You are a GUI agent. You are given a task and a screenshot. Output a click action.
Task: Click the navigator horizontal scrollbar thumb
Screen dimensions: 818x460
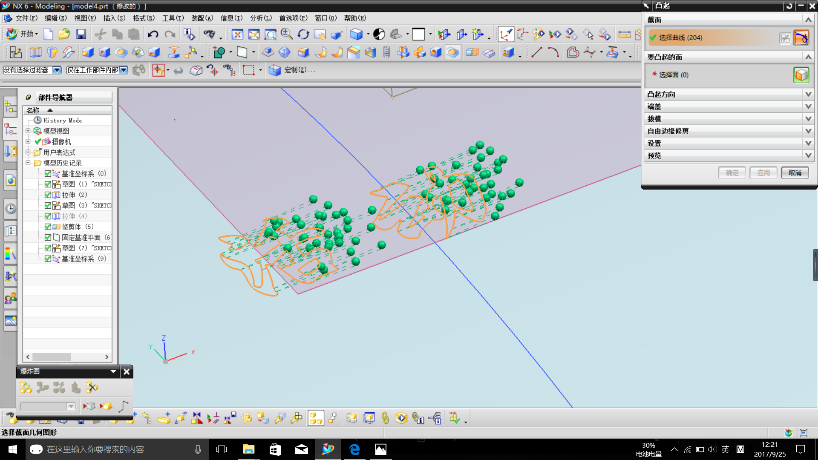point(52,357)
